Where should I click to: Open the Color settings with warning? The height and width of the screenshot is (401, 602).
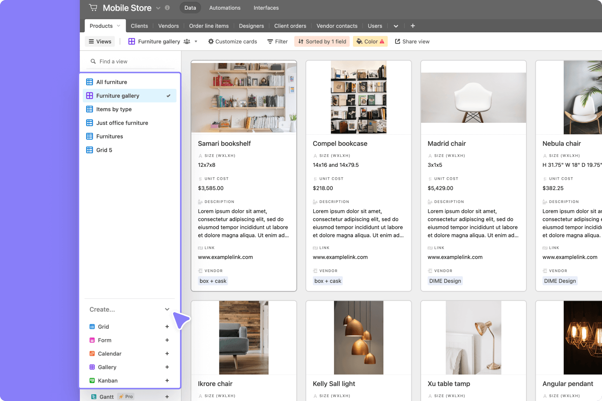tap(371, 42)
